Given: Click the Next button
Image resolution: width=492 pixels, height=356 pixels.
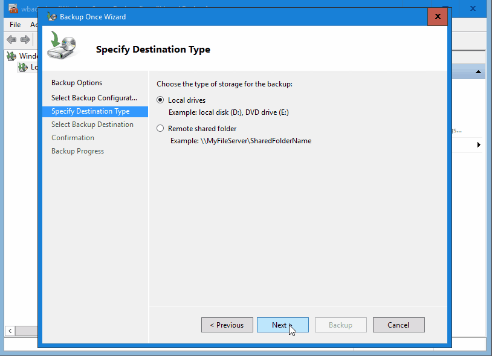Looking at the screenshot, I should 282,325.
